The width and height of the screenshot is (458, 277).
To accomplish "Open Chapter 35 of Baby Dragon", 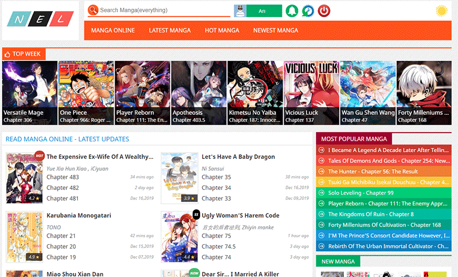I will coord(216,177).
